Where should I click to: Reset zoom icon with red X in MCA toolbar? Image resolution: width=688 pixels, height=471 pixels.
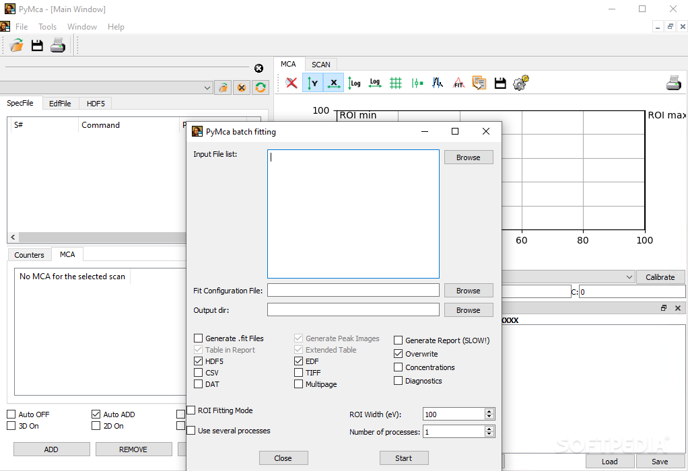[x=291, y=83]
